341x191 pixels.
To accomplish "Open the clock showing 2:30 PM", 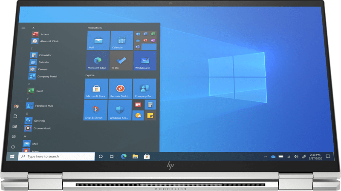I will pyautogui.click(x=315, y=157).
